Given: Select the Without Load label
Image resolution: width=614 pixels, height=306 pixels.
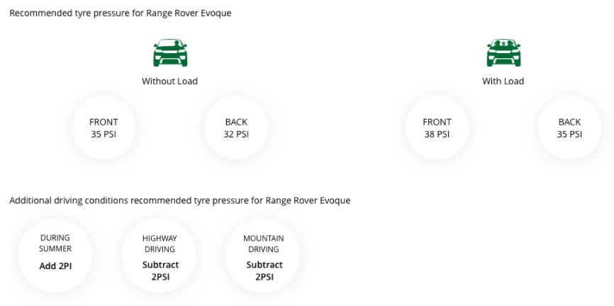Looking at the screenshot, I should tap(169, 81).
